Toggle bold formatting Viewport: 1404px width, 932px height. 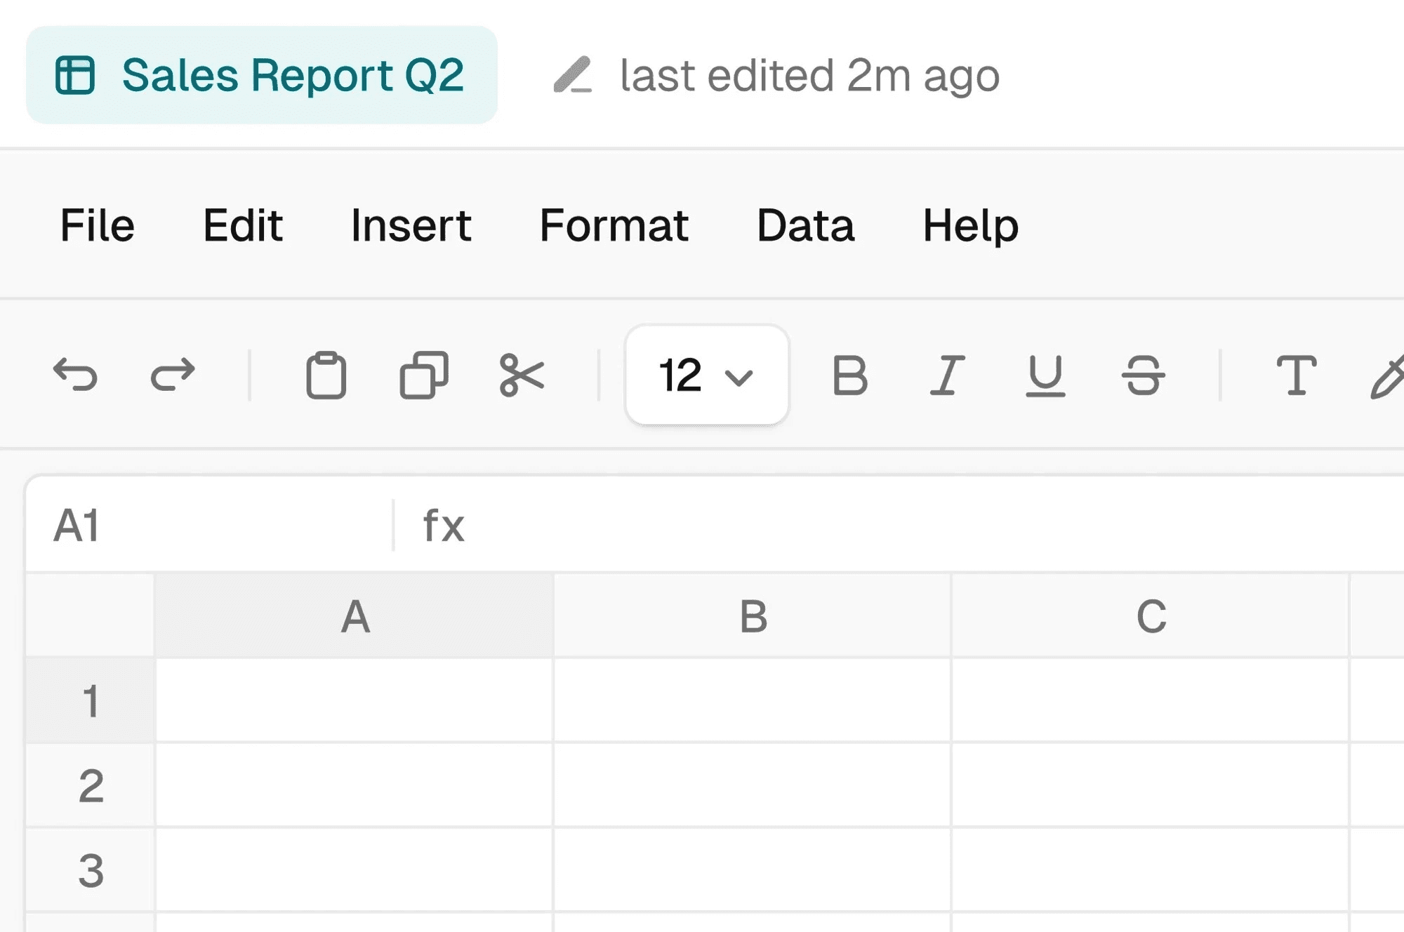tap(849, 375)
